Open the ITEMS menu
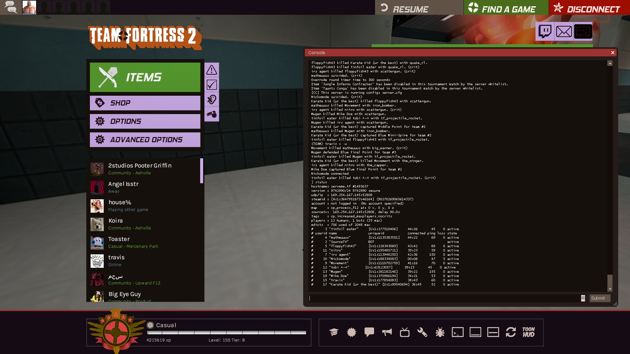 pyautogui.click(x=145, y=77)
